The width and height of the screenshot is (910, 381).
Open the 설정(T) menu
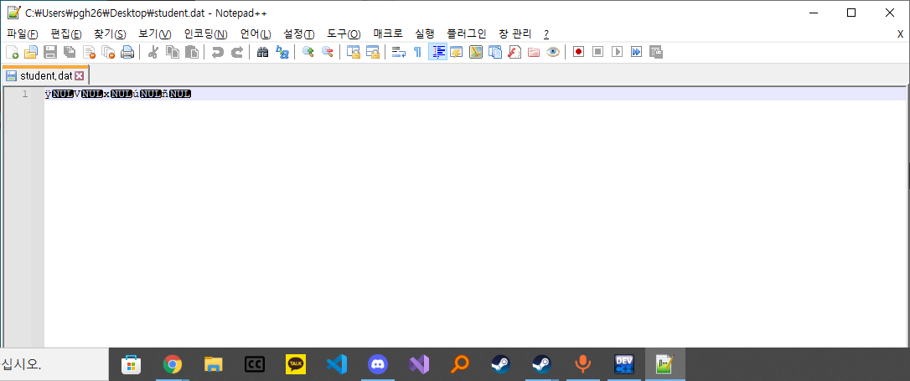click(x=299, y=33)
